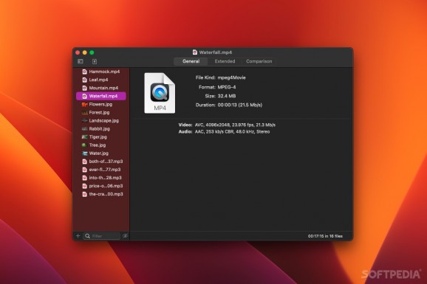
Task: Click the Hammock.mp4 file icon
Action: point(84,72)
